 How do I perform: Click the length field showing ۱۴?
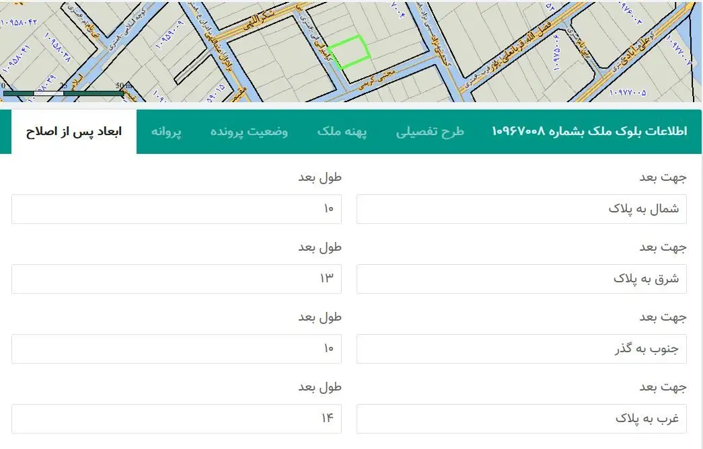(x=177, y=419)
